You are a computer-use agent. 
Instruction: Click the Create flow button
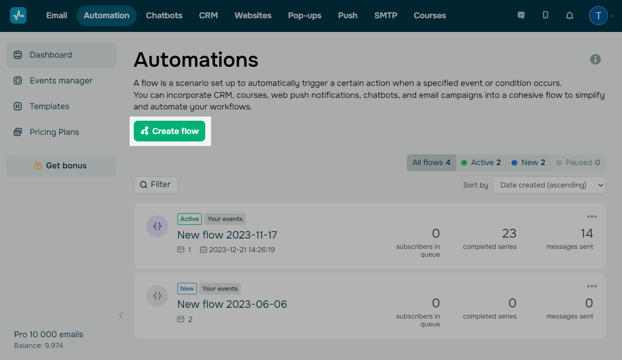[170, 131]
